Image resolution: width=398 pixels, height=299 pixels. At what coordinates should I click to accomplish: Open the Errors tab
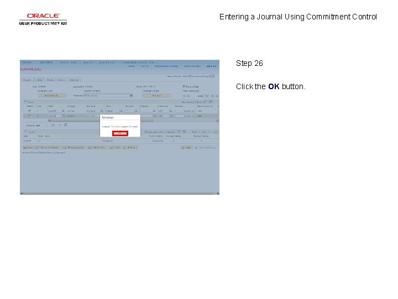(61, 80)
